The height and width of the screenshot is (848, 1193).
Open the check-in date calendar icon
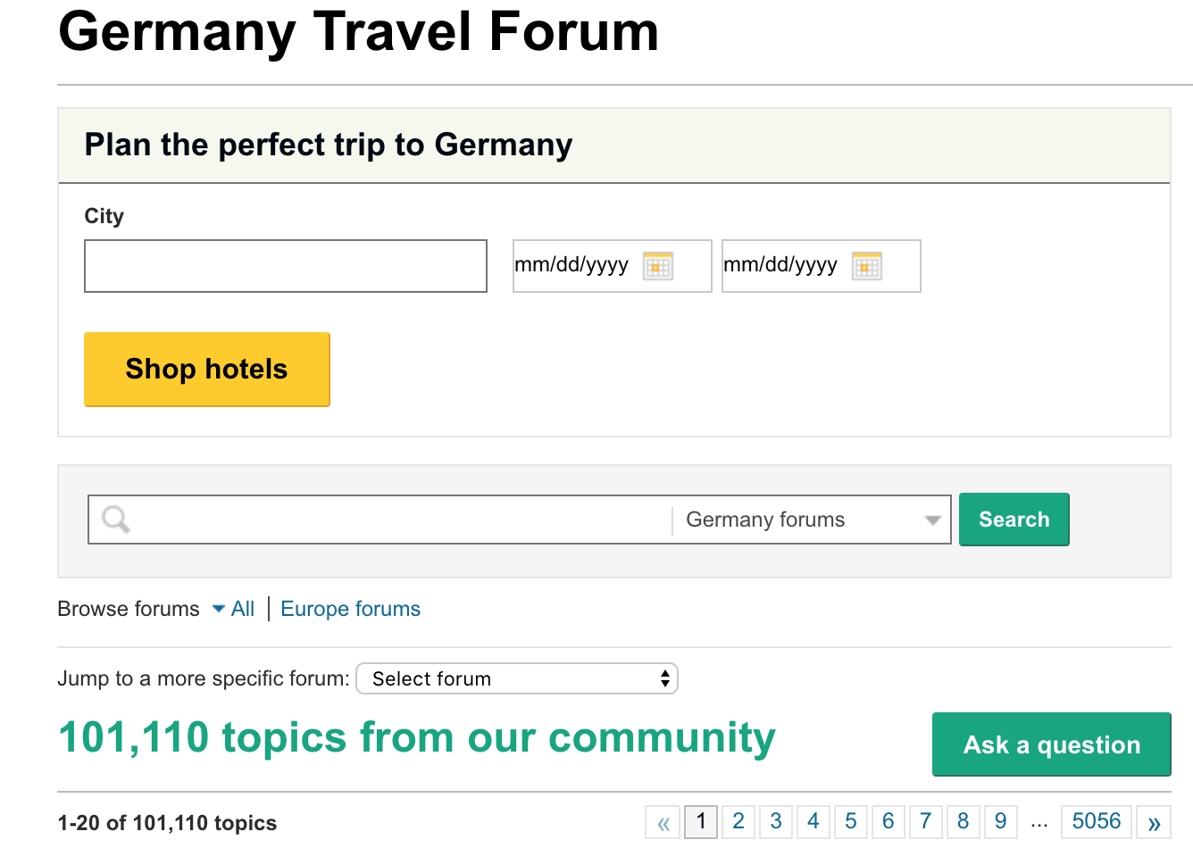658,266
